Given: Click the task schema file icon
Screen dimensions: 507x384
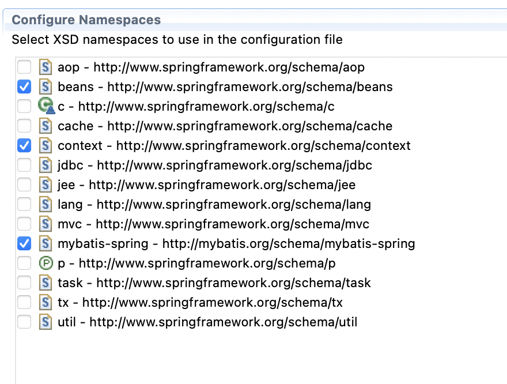Looking at the screenshot, I should [x=46, y=283].
